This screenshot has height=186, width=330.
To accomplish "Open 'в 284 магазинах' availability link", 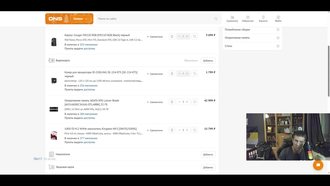I will [x=88, y=114].
